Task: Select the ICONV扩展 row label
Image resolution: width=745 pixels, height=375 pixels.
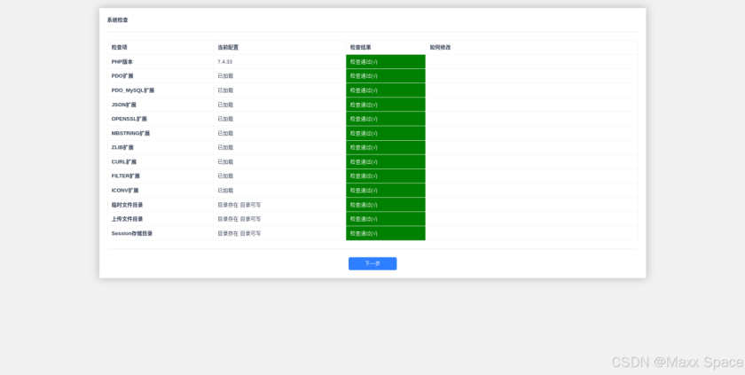Action: (125, 191)
